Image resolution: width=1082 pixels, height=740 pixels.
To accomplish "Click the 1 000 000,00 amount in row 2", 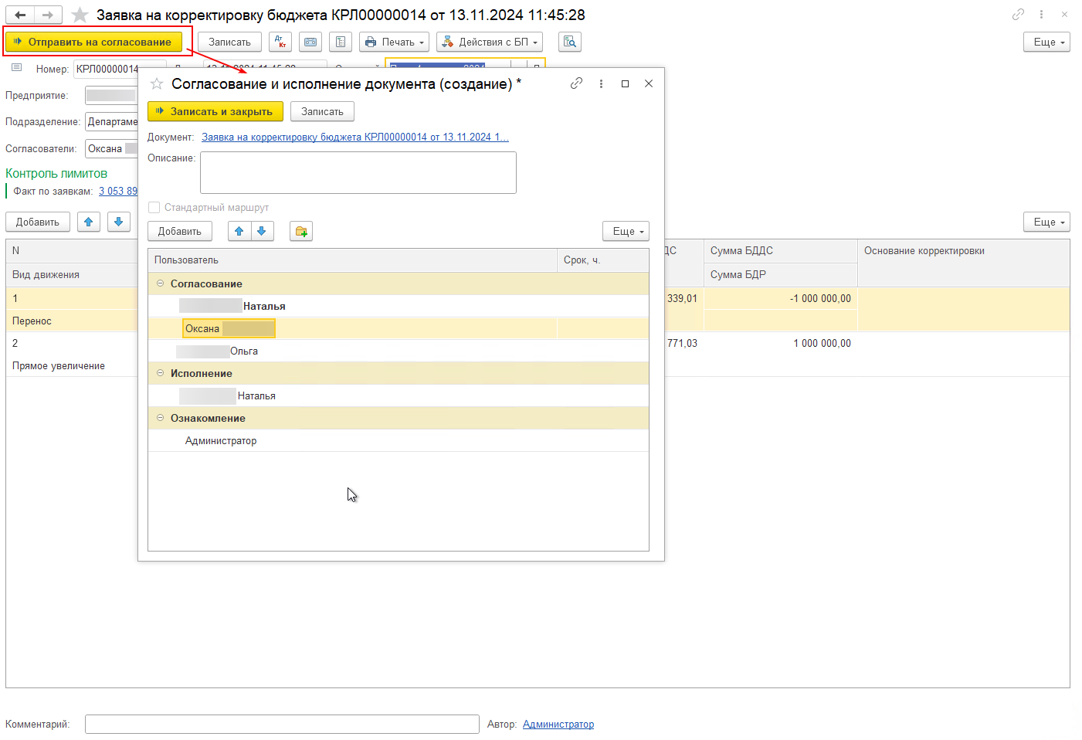I will click(x=781, y=343).
